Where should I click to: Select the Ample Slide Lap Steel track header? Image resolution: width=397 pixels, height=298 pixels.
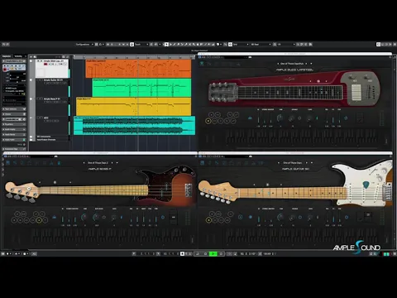[x=52, y=69]
